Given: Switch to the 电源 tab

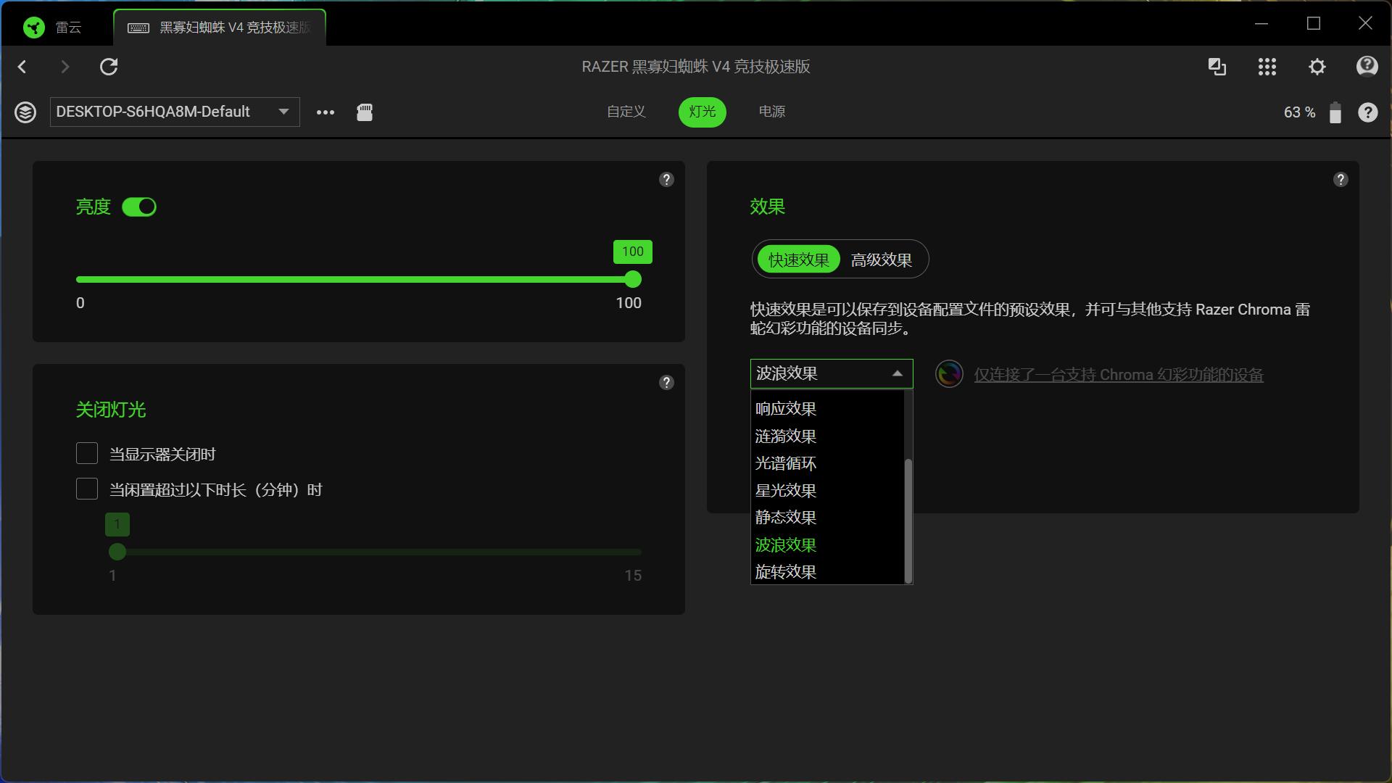Looking at the screenshot, I should (x=771, y=112).
